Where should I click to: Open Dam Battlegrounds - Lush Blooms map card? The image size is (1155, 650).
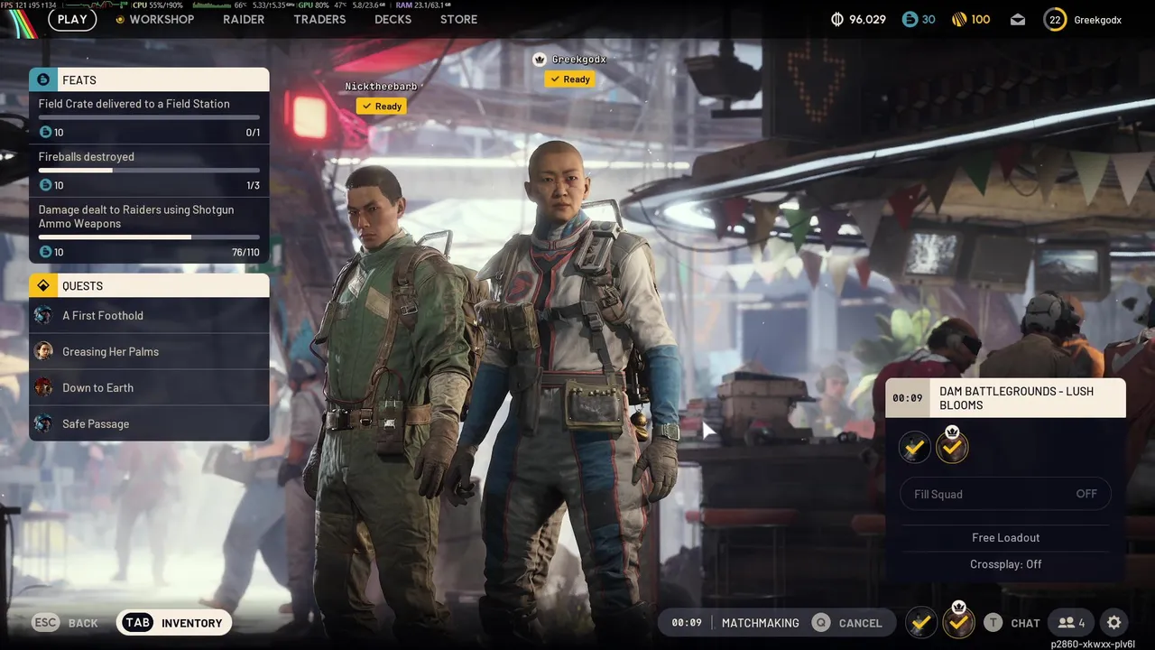point(1005,398)
